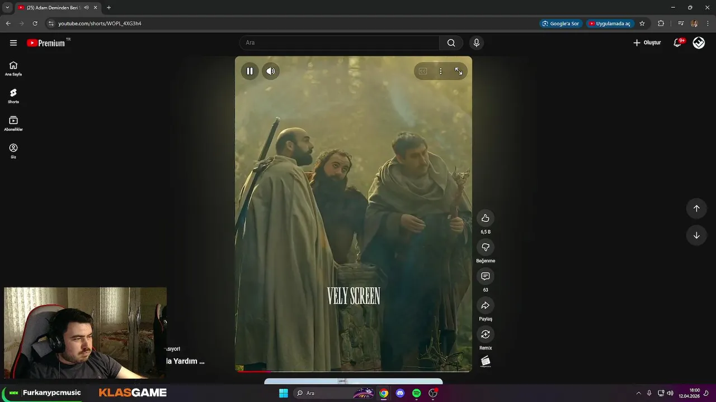Dislike the Short using the Beğenme thumb
Viewport: 716px width, 402px height.
coord(486,247)
